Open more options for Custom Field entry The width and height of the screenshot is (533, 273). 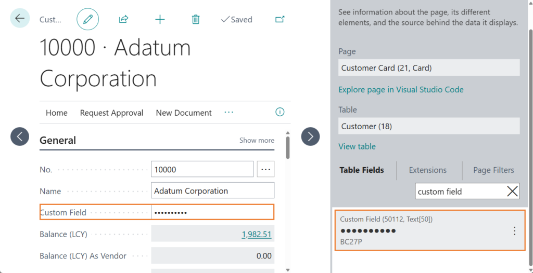[x=514, y=231]
